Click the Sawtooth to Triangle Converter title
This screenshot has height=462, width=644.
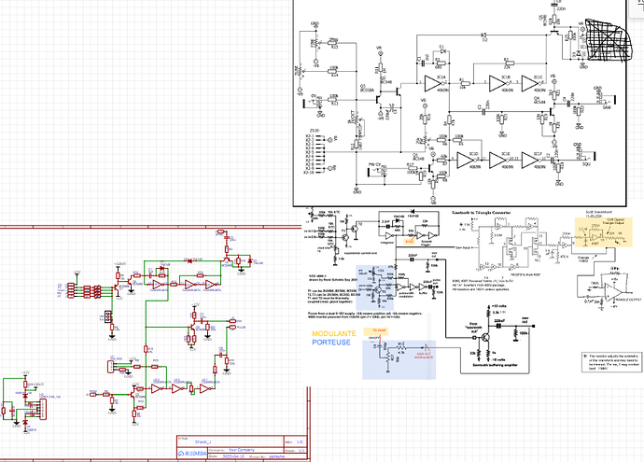pos(481,213)
